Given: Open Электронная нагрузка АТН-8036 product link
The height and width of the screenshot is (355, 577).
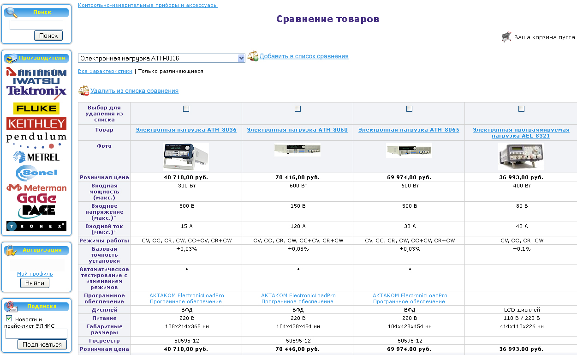Looking at the screenshot, I should [186, 130].
